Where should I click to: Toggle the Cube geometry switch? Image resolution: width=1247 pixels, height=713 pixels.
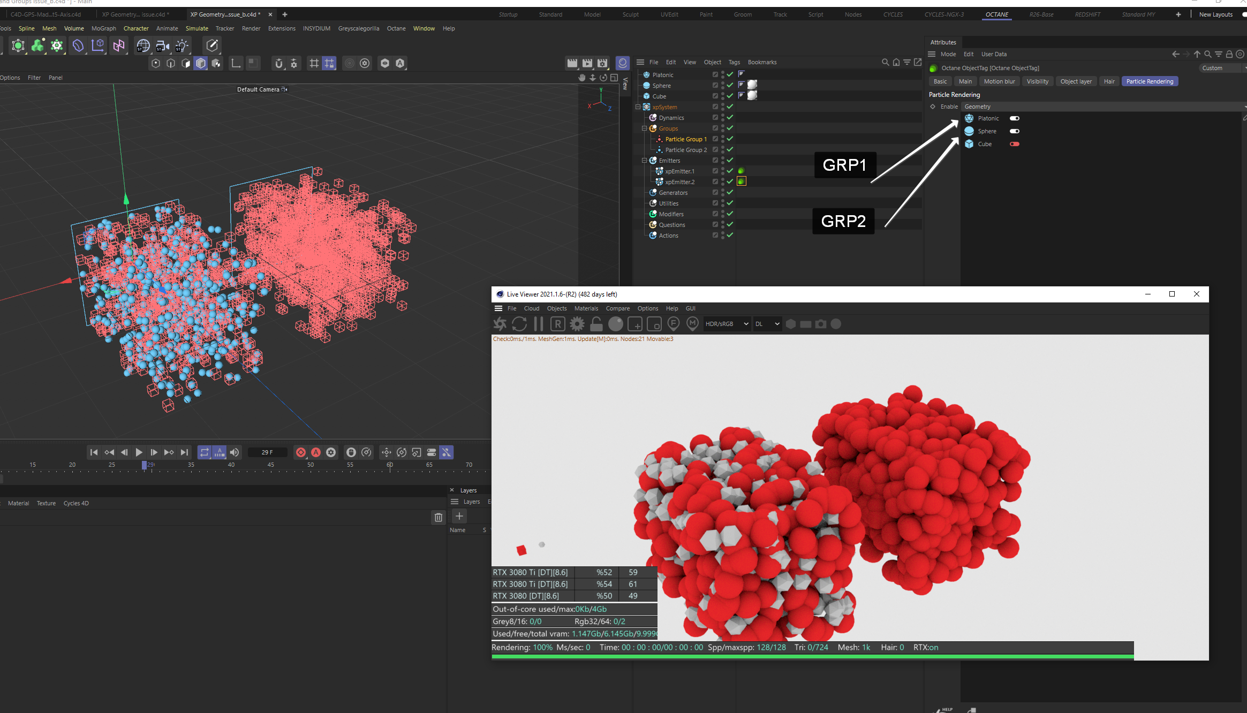click(1014, 144)
